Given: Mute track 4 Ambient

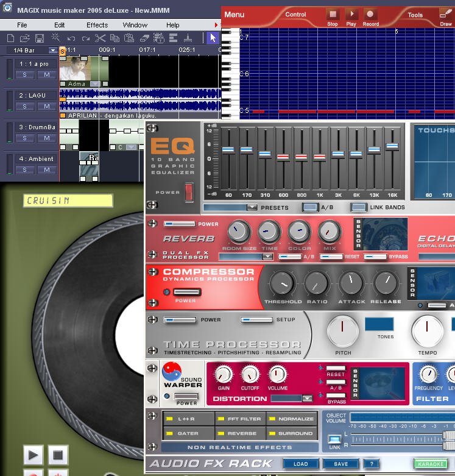Looking at the screenshot, I should click(x=47, y=169).
